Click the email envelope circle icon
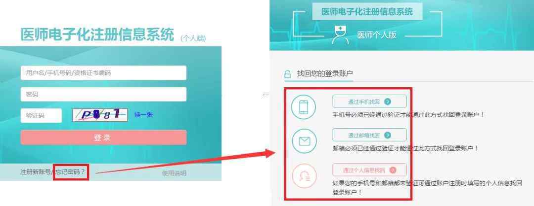The image size is (534, 206). tap(304, 141)
